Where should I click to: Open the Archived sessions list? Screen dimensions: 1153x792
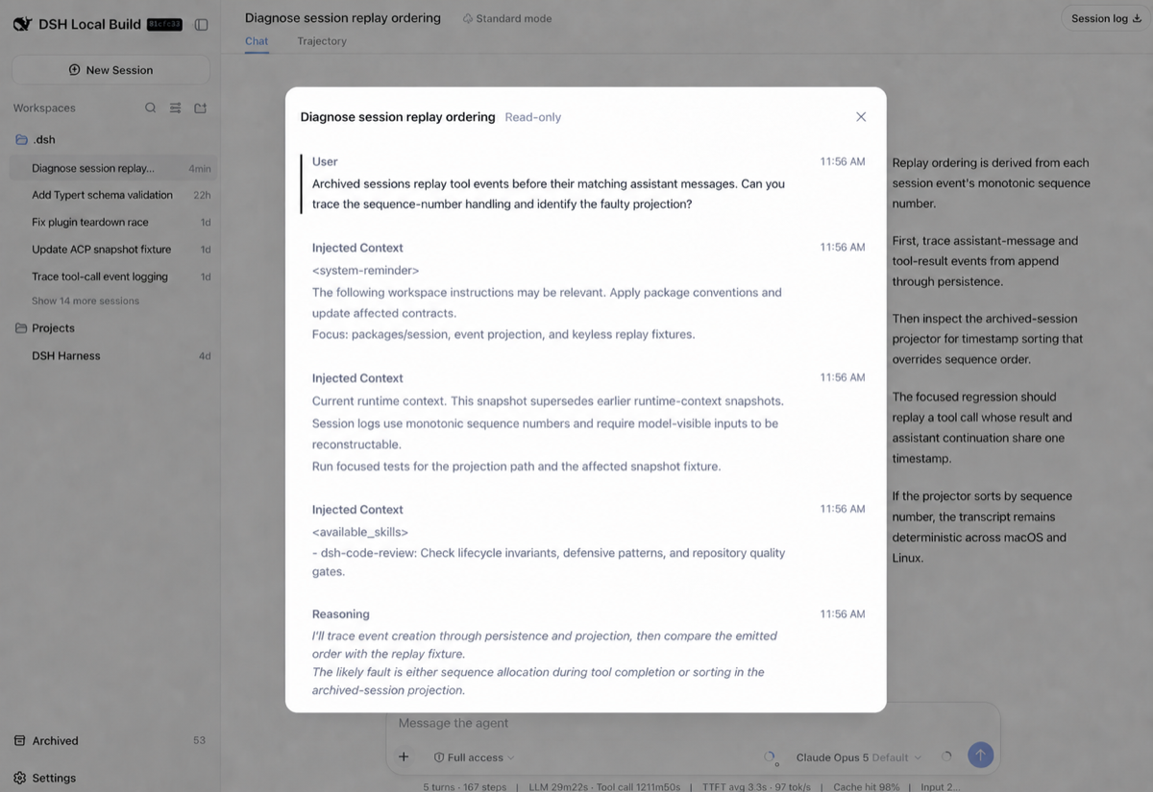click(110, 740)
